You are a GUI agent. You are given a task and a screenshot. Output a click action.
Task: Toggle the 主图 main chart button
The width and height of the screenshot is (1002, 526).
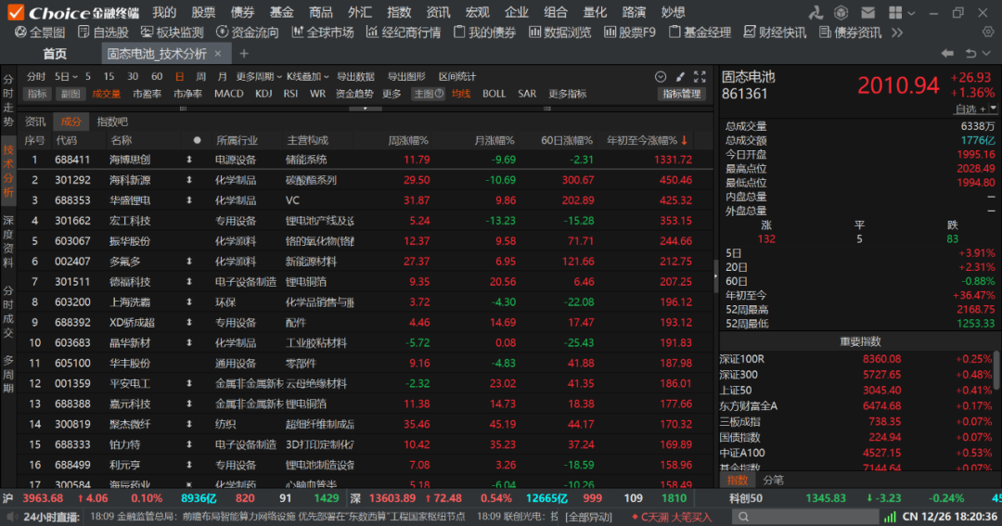coord(425,94)
